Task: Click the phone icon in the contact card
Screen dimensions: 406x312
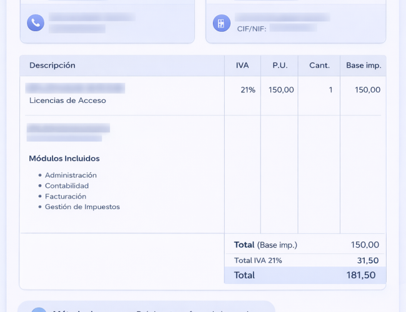Action: pos(36,23)
